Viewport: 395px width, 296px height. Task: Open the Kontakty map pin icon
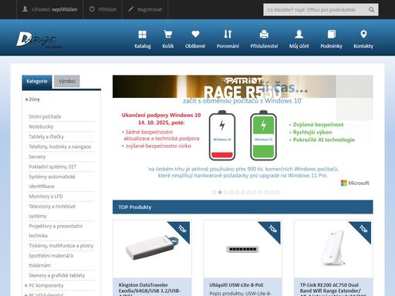363,34
